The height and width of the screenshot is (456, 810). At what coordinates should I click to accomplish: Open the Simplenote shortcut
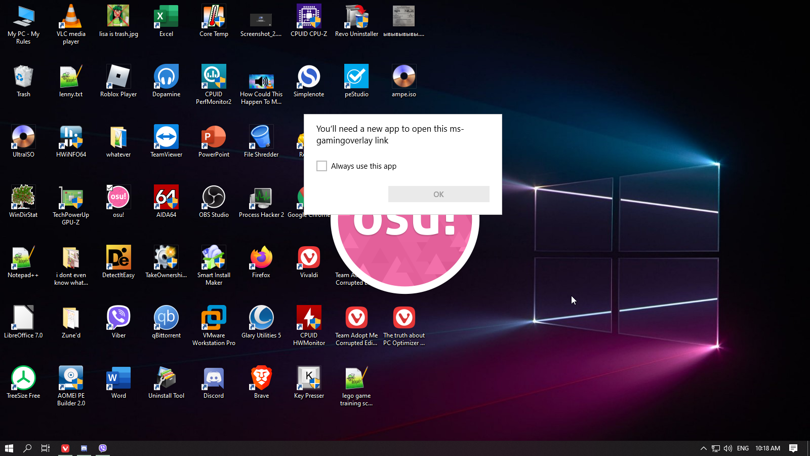click(x=309, y=81)
